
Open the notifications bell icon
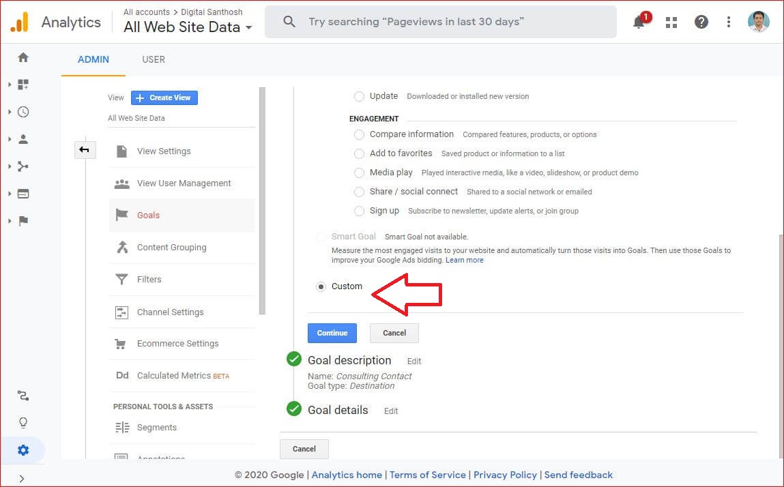click(x=639, y=22)
